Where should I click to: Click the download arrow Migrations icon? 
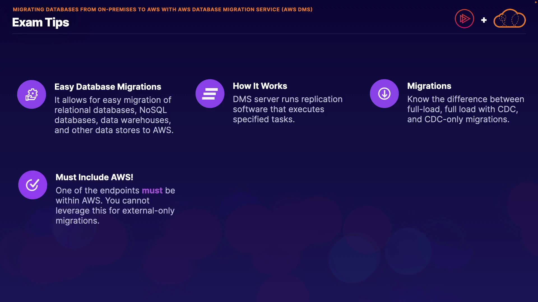[384, 94]
